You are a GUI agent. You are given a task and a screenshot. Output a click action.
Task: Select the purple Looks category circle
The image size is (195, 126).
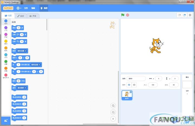tap(6, 28)
